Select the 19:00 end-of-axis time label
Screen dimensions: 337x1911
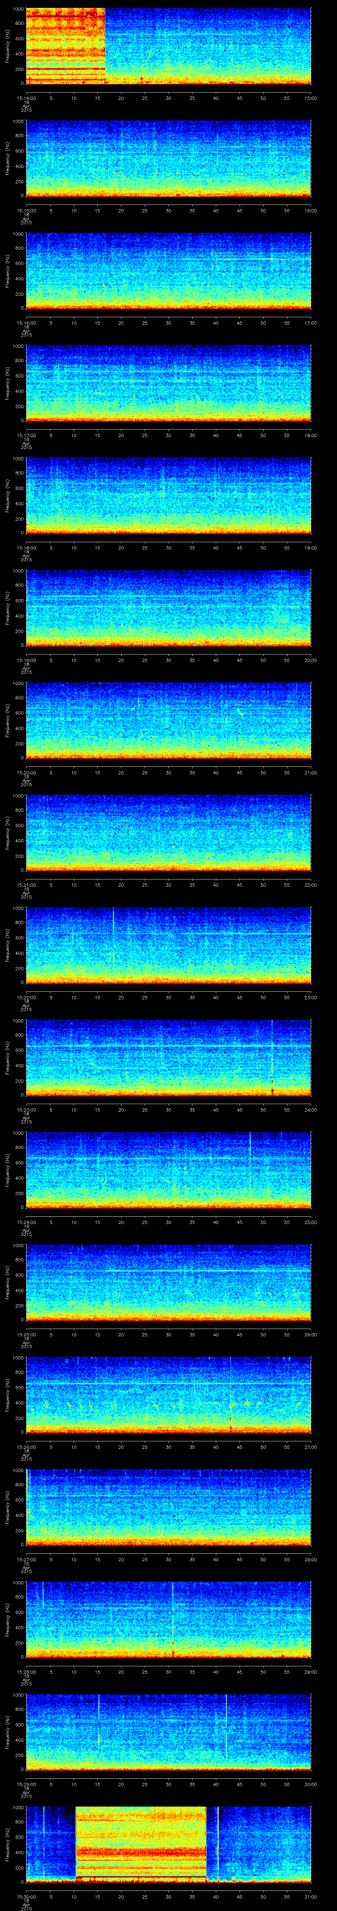(311, 547)
